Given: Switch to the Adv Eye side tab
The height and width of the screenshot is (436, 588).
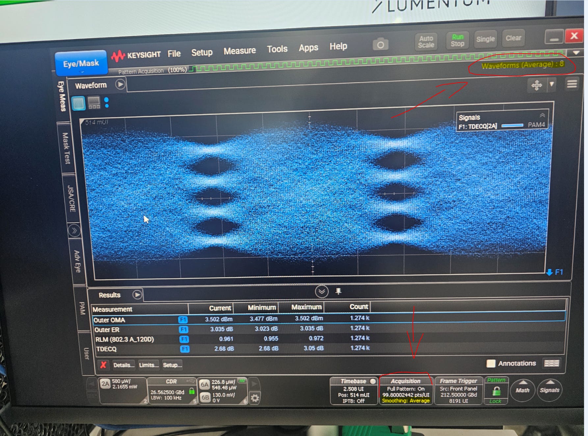Looking at the screenshot, I should pyautogui.click(x=77, y=261).
